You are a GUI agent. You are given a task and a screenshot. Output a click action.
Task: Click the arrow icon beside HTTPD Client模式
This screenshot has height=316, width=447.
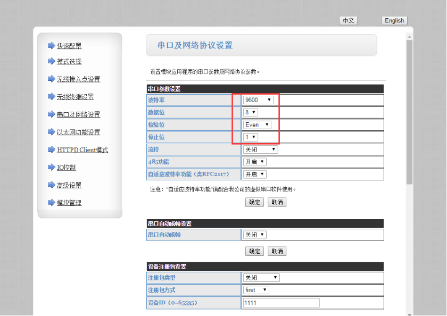coord(51,150)
